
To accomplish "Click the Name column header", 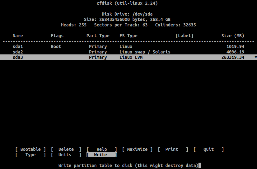I will [18, 36].
